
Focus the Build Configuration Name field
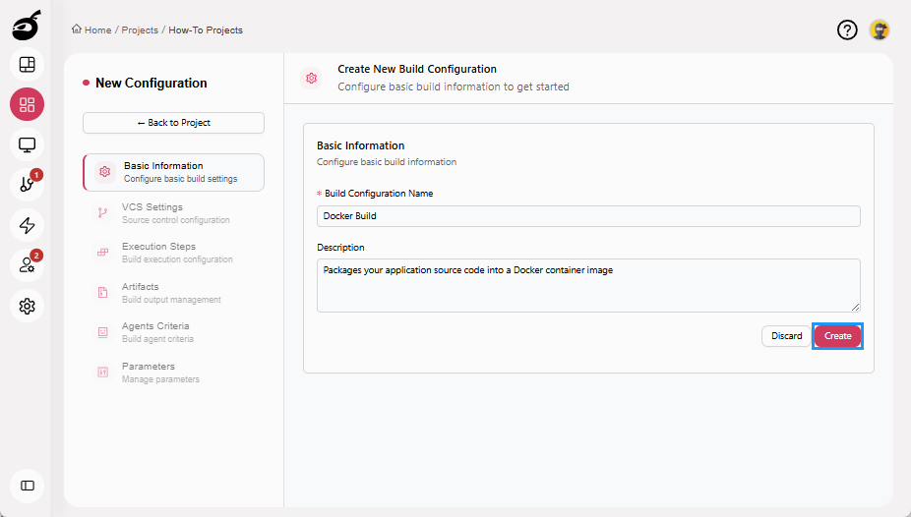pos(588,216)
